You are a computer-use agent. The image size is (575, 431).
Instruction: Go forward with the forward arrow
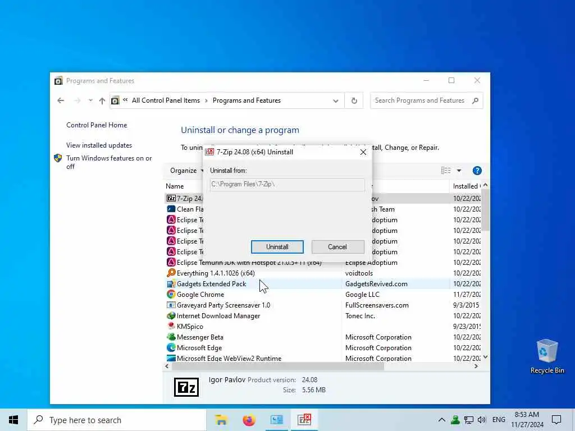click(77, 100)
